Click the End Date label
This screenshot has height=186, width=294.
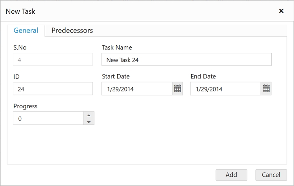[x=203, y=77]
